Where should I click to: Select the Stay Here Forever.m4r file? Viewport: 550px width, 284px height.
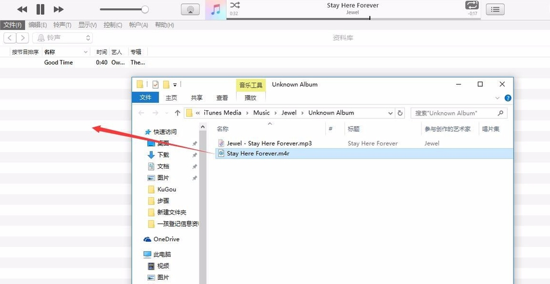(x=364, y=153)
